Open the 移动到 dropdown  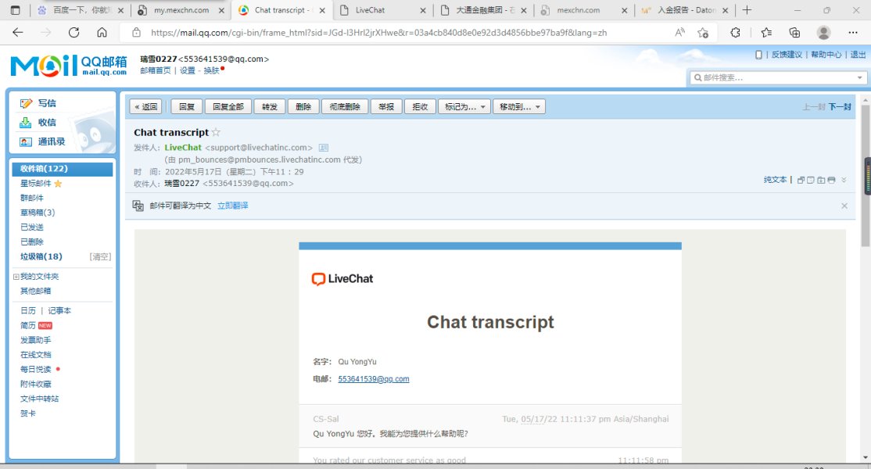tap(519, 106)
